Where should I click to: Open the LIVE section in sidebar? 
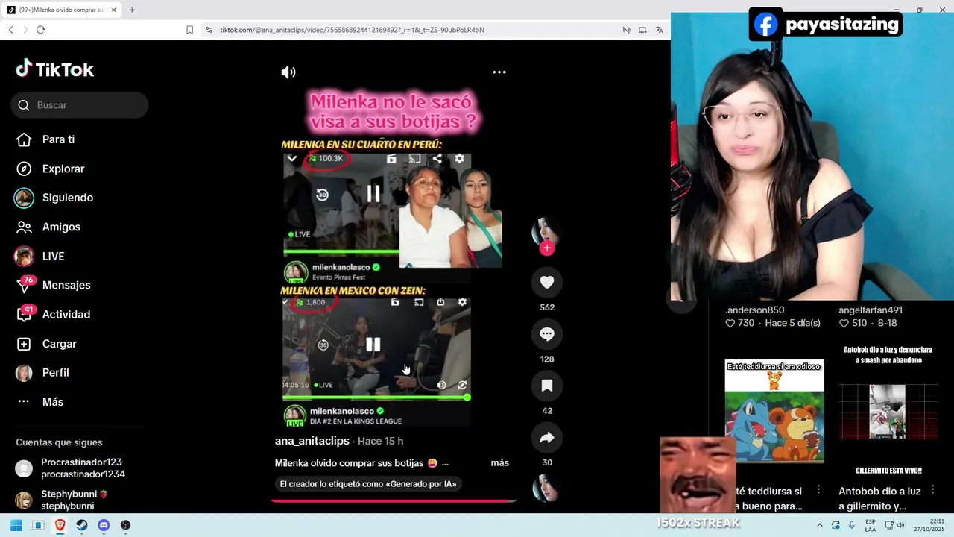coord(40,256)
